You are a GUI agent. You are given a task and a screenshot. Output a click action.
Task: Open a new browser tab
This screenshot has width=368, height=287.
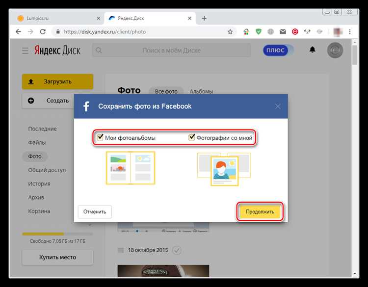coord(204,18)
